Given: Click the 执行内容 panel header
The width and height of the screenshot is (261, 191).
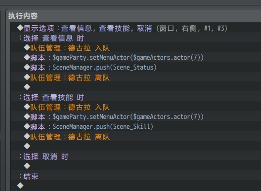Looking at the screenshot, I should (x=23, y=16).
